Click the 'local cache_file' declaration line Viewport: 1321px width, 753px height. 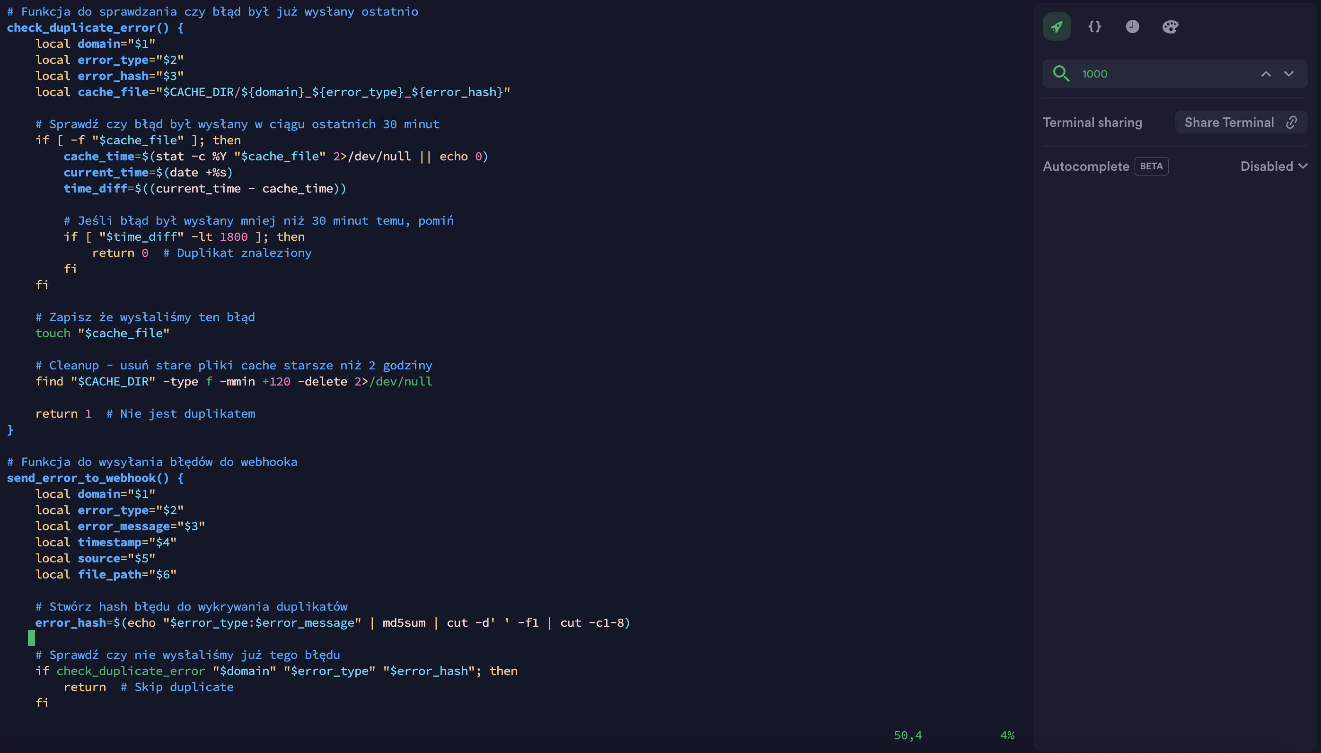[273, 92]
